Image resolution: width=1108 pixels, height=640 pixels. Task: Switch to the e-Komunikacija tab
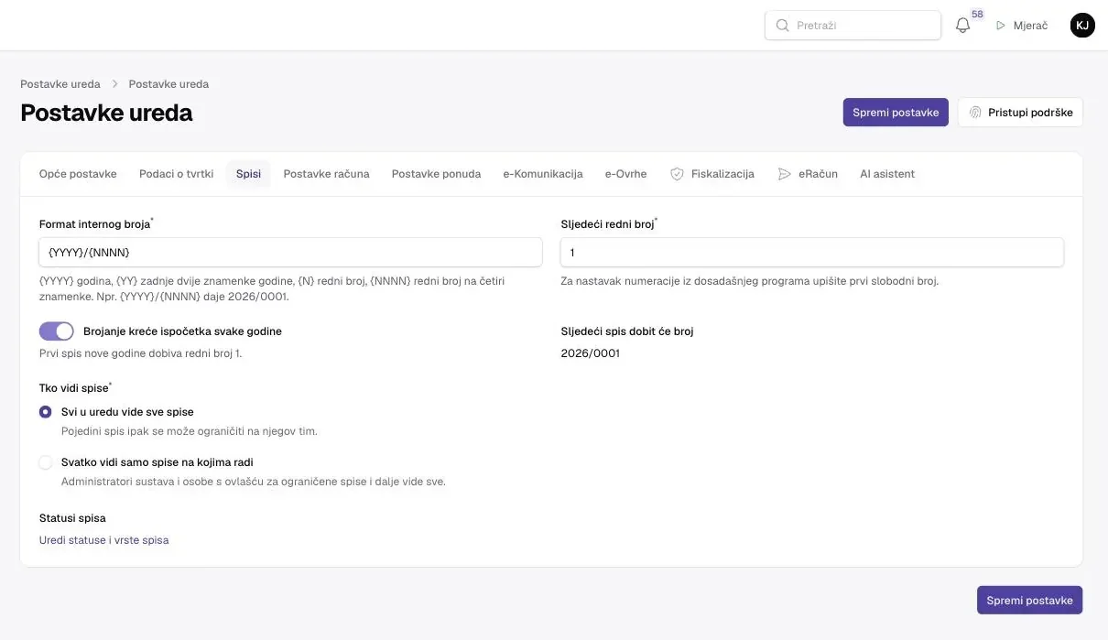[x=543, y=174]
